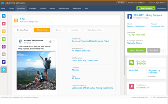
Task: Open the Administration menu
Action: 64,8
